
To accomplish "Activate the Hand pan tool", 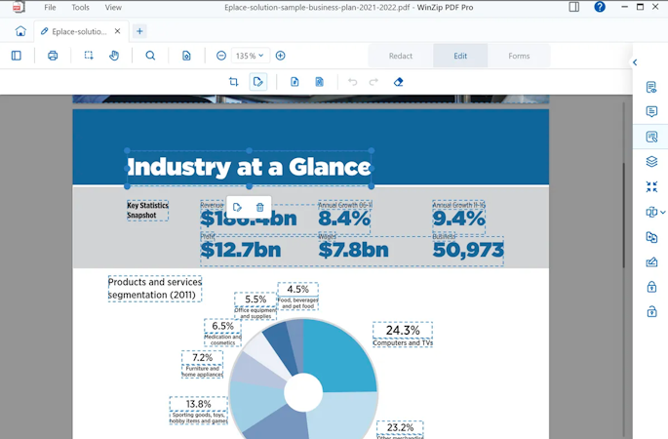I will point(114,56).
